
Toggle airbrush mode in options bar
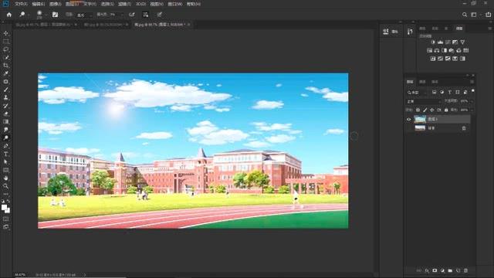coord(132,15)
